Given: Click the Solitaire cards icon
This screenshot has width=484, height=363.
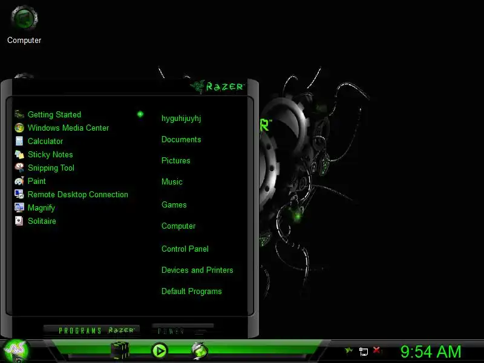Looking at the screenshot, I should [x=19, y=221].
